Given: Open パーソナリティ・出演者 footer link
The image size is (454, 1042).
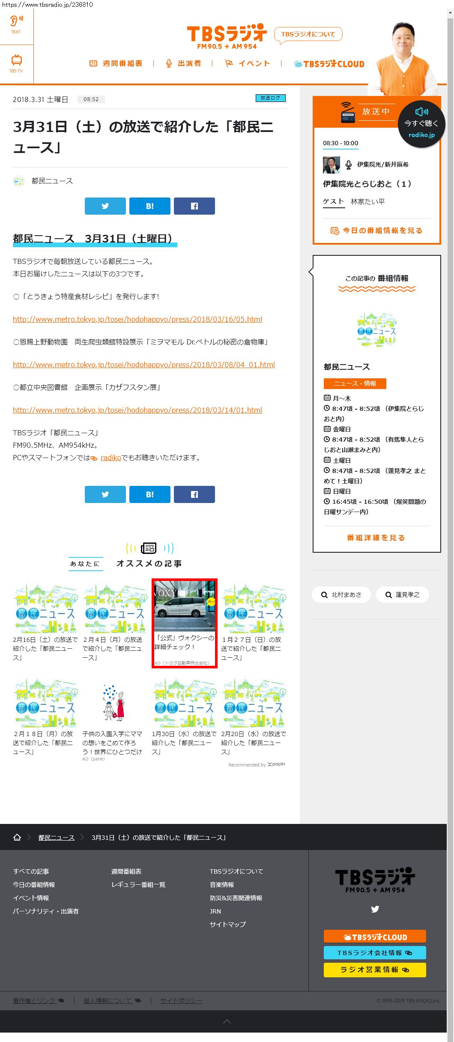Looking at the screenshot, I should click(46, 911).
